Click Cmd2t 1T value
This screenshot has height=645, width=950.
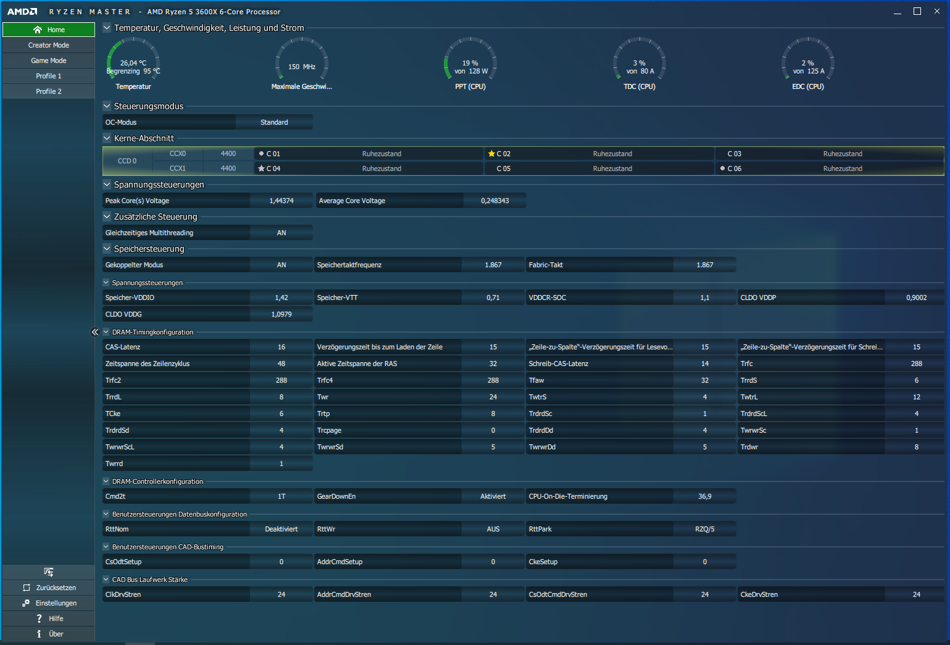(x=281, y=496)
